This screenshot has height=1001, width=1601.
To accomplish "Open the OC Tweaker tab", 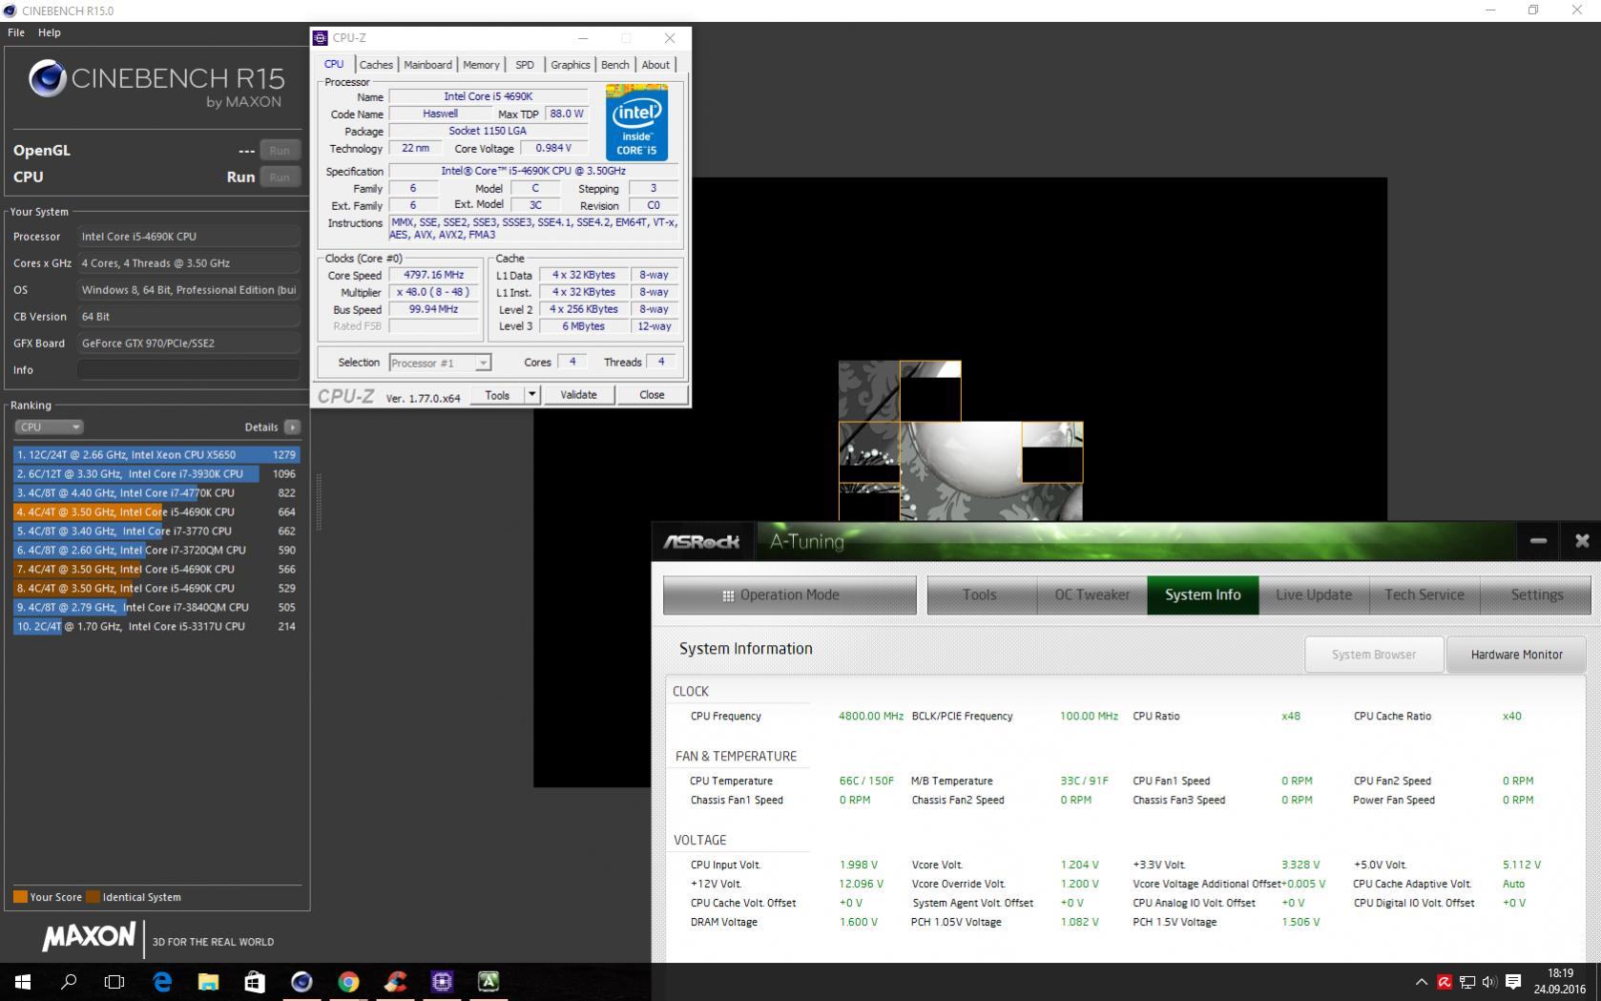I will 1092,594.
